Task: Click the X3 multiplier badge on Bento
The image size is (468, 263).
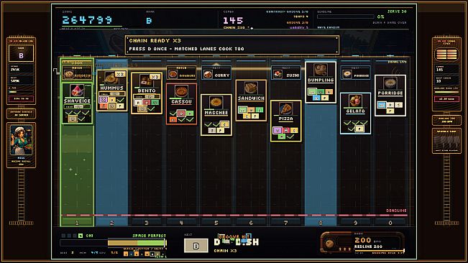Action: (x=155, y=77)
